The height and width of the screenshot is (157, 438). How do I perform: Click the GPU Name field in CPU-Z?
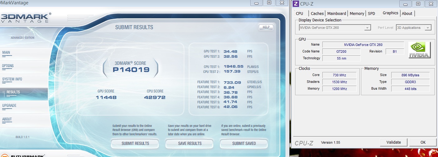[363, 45]
